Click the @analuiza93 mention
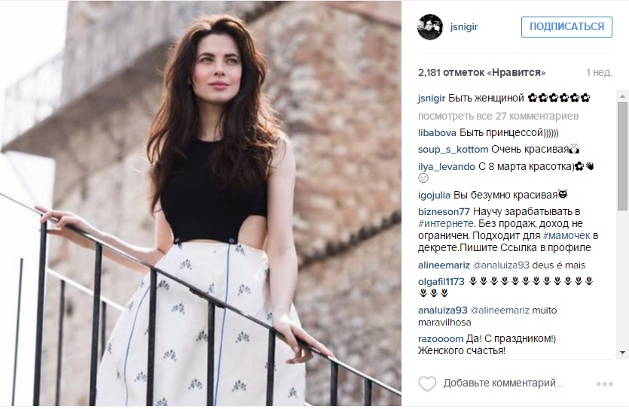The height and width of the screenshot is (409, 629). pyautogui.click(x=502, y=265)
